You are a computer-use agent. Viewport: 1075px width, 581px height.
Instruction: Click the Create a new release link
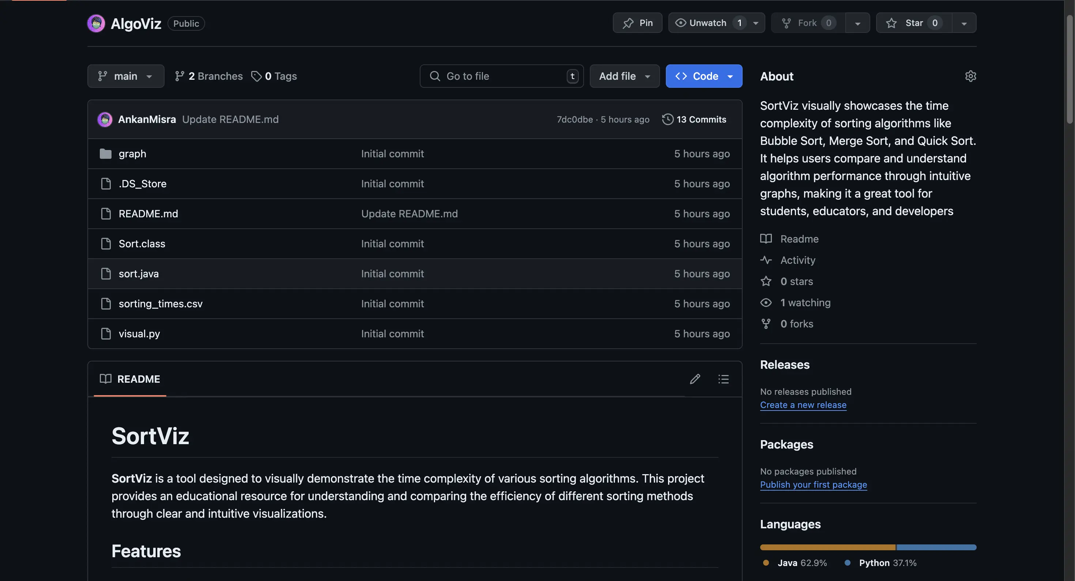pyautogui.click(x=803, y=405)
